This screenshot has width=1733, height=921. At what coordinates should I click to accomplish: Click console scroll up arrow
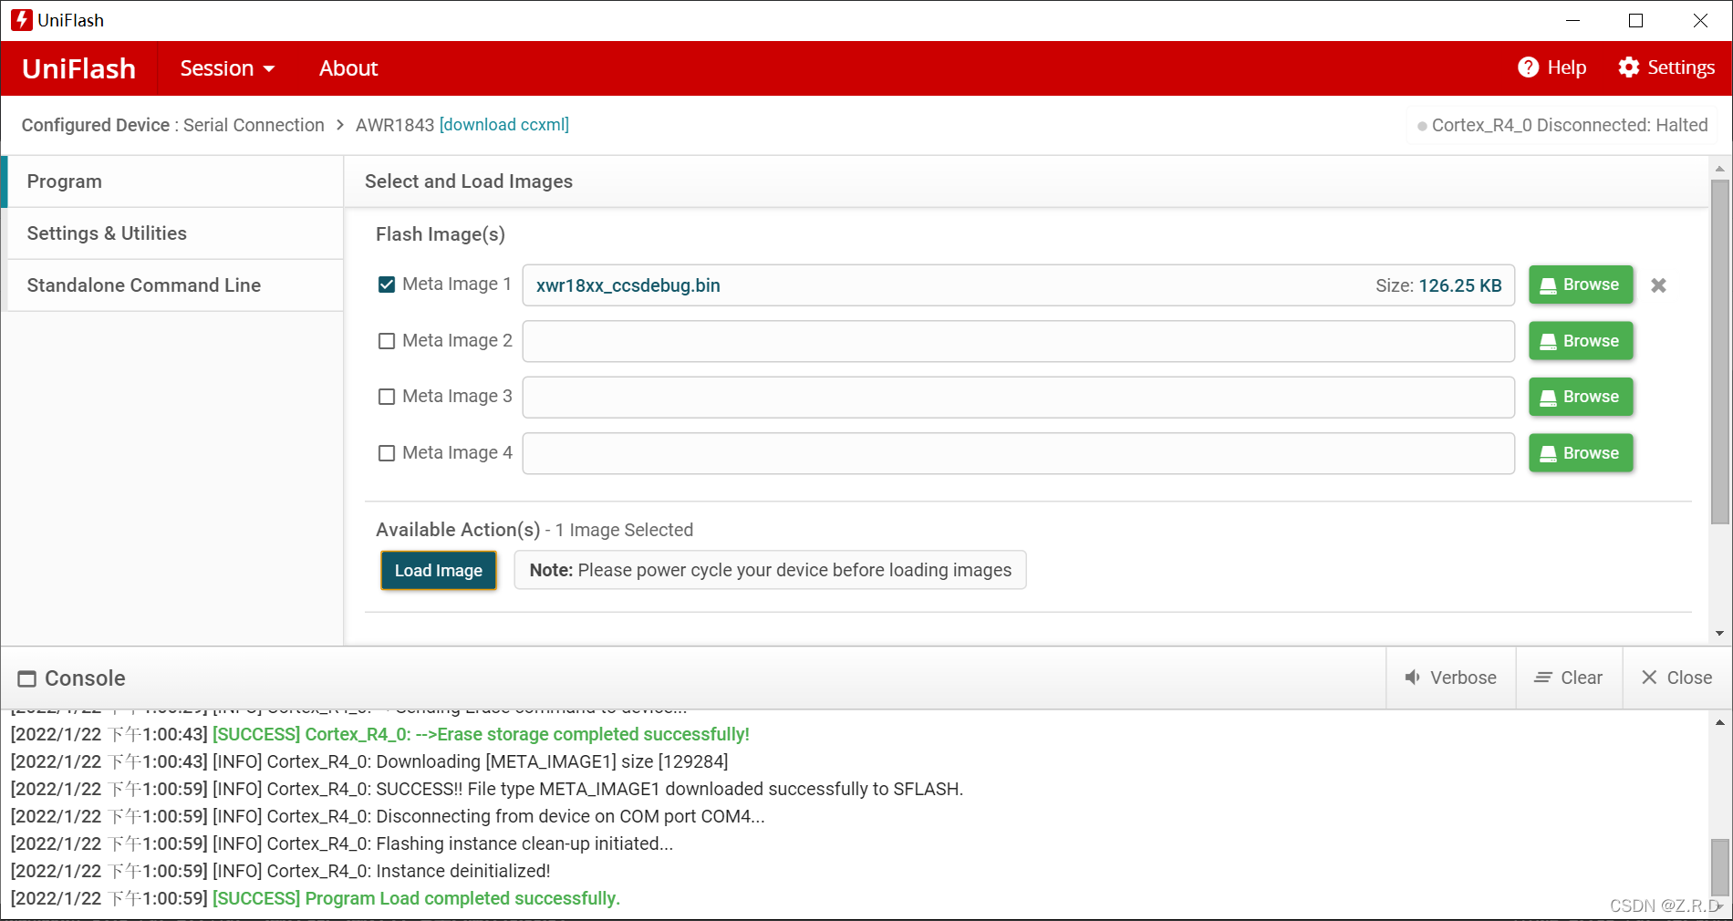pos(1720,723)
